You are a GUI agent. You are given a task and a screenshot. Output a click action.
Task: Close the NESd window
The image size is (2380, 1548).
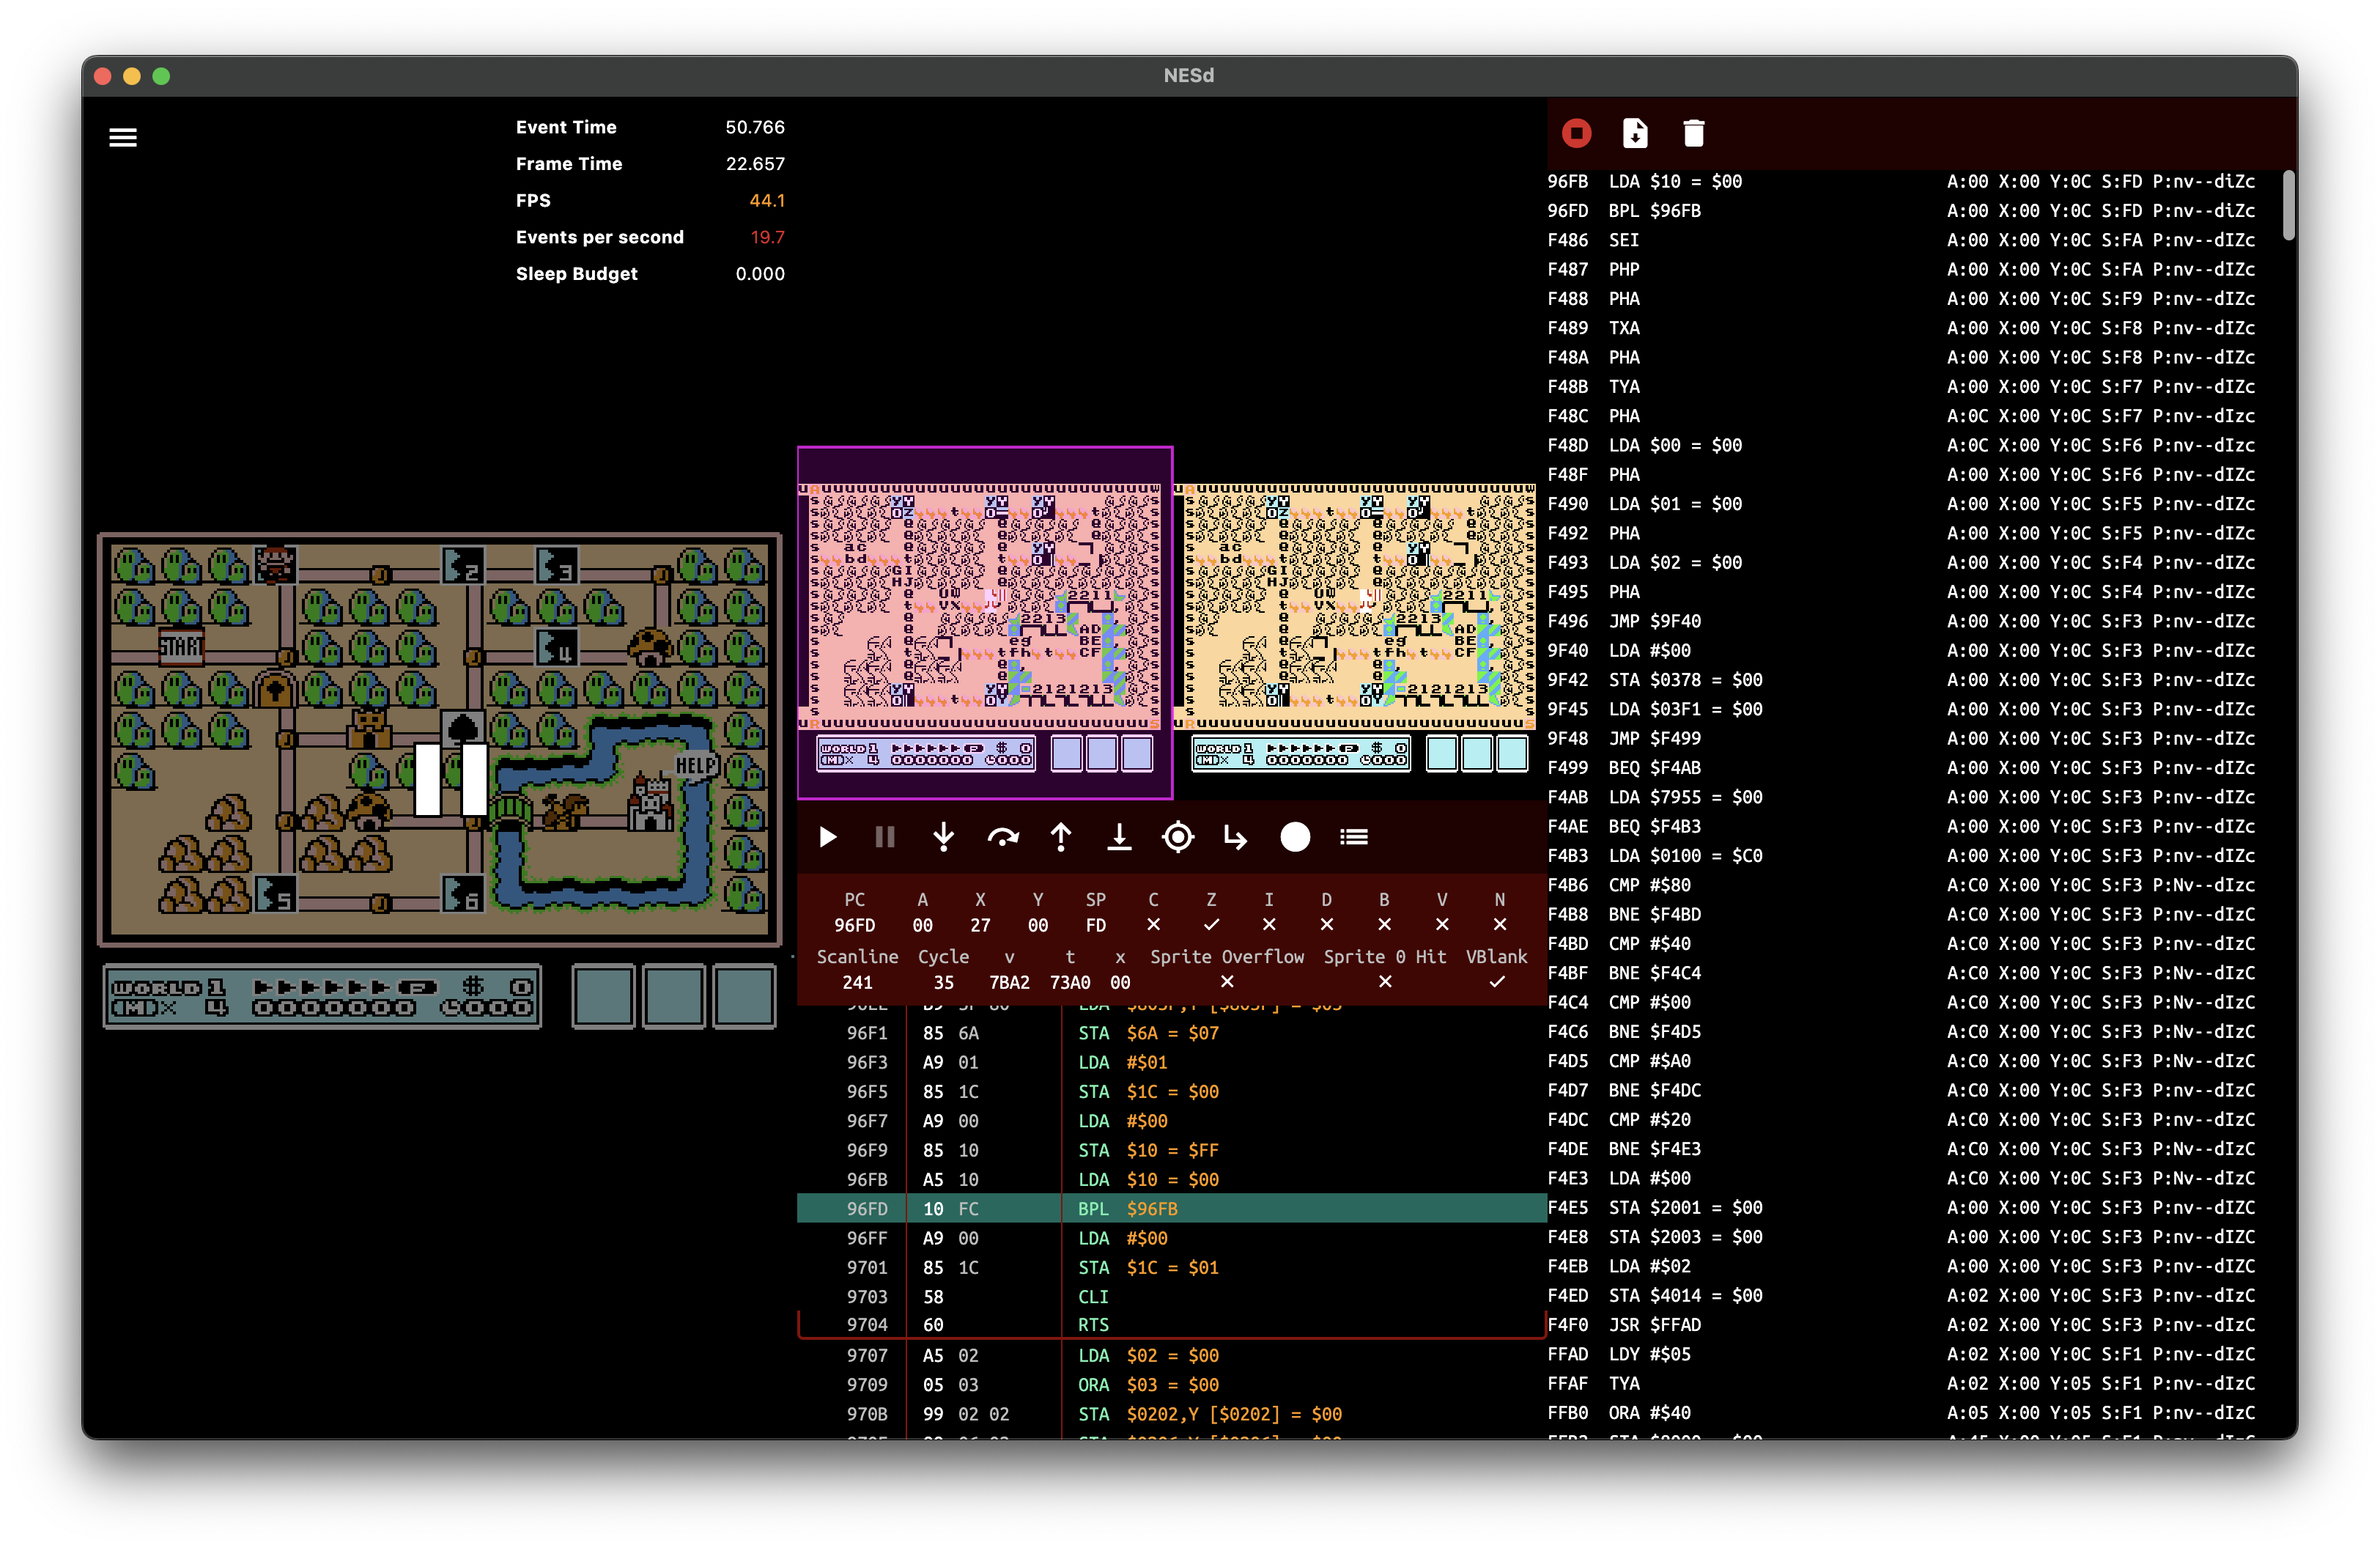point(103,76)
